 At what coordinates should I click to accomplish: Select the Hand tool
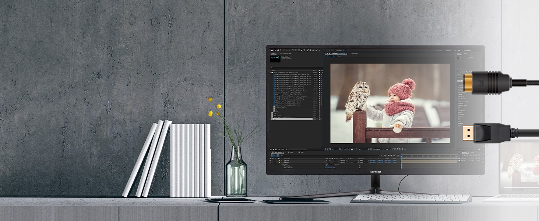tap(278, 50)
